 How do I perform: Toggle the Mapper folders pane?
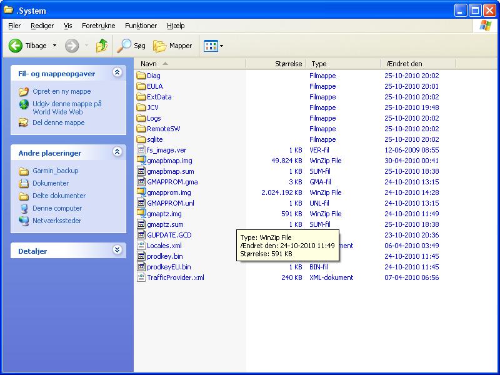(172, 46)
